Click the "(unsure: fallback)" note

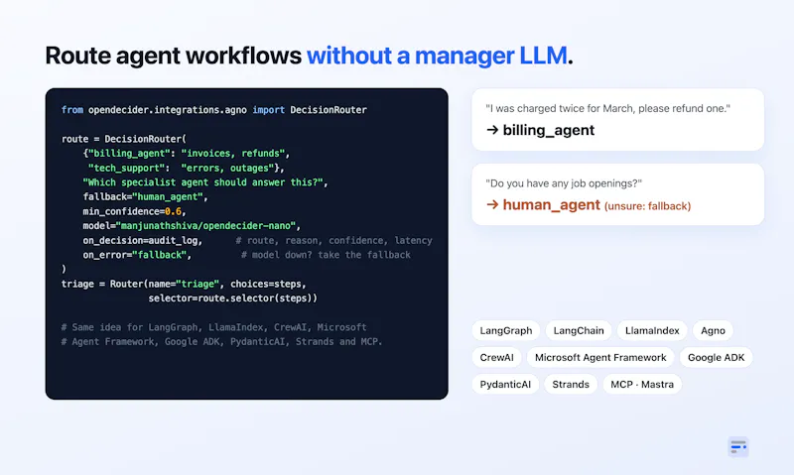tap(648, 206)
